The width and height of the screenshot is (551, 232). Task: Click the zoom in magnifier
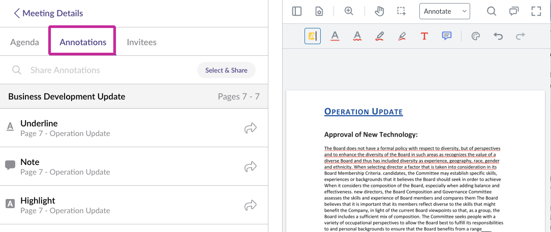[x=349, y=11]
